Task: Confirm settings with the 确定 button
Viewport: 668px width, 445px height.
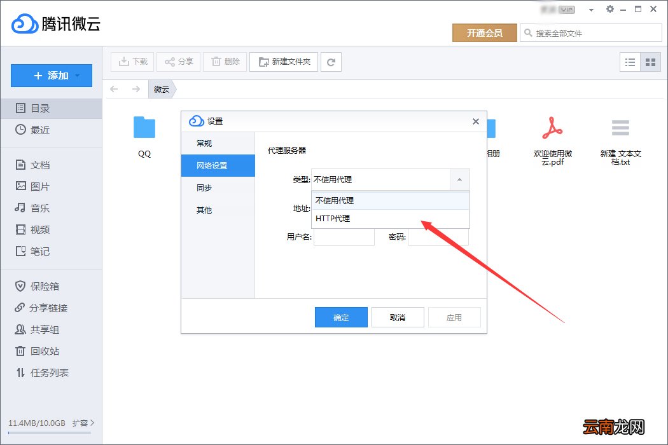Action: pos(341,317)
